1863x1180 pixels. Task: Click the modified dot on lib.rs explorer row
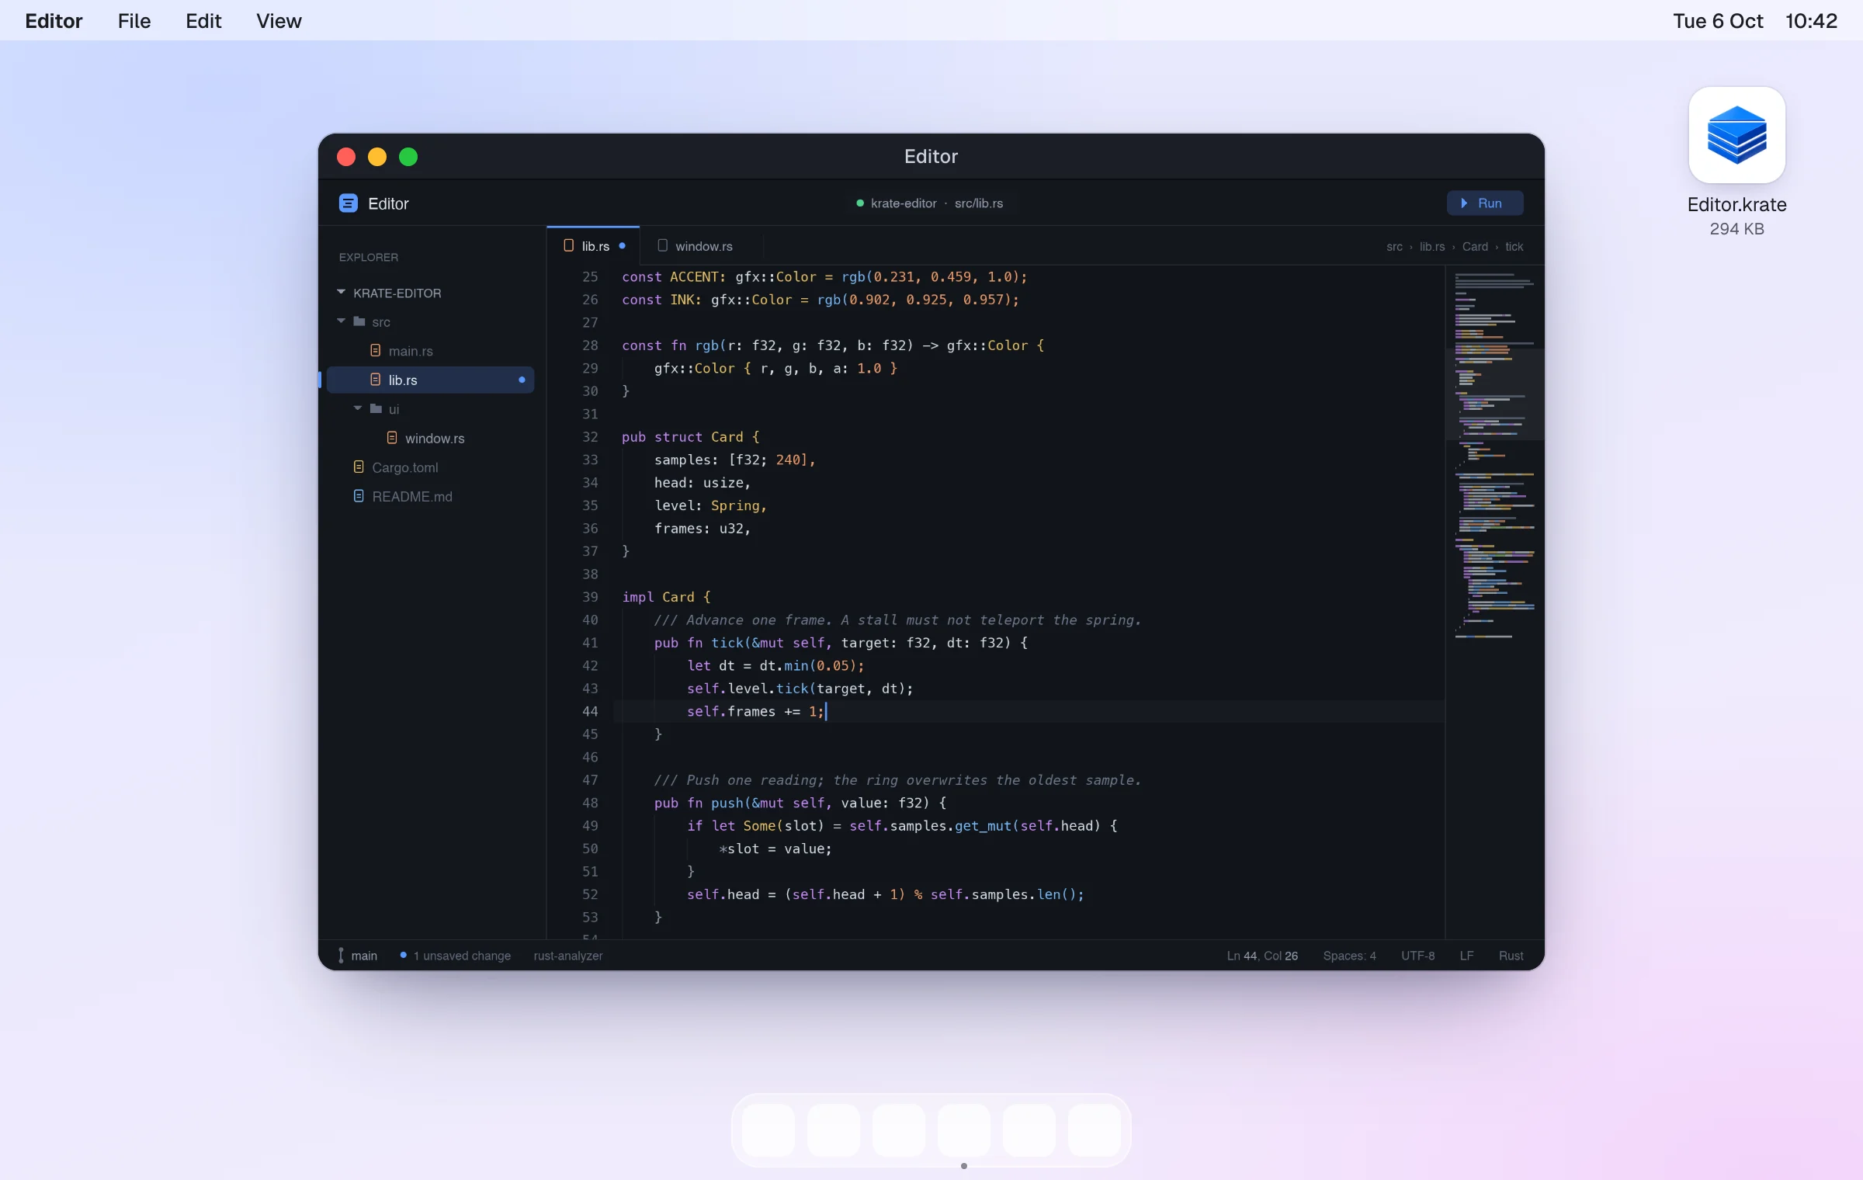(522, 380)
